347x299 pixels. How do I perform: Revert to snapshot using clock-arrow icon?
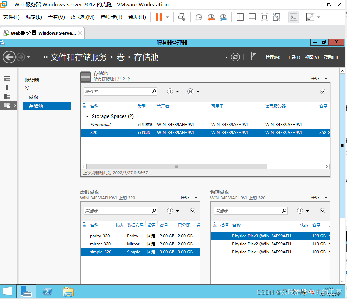pos(211,17)
